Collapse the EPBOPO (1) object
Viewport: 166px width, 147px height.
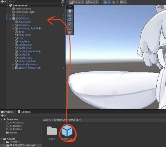pos(10,19)
